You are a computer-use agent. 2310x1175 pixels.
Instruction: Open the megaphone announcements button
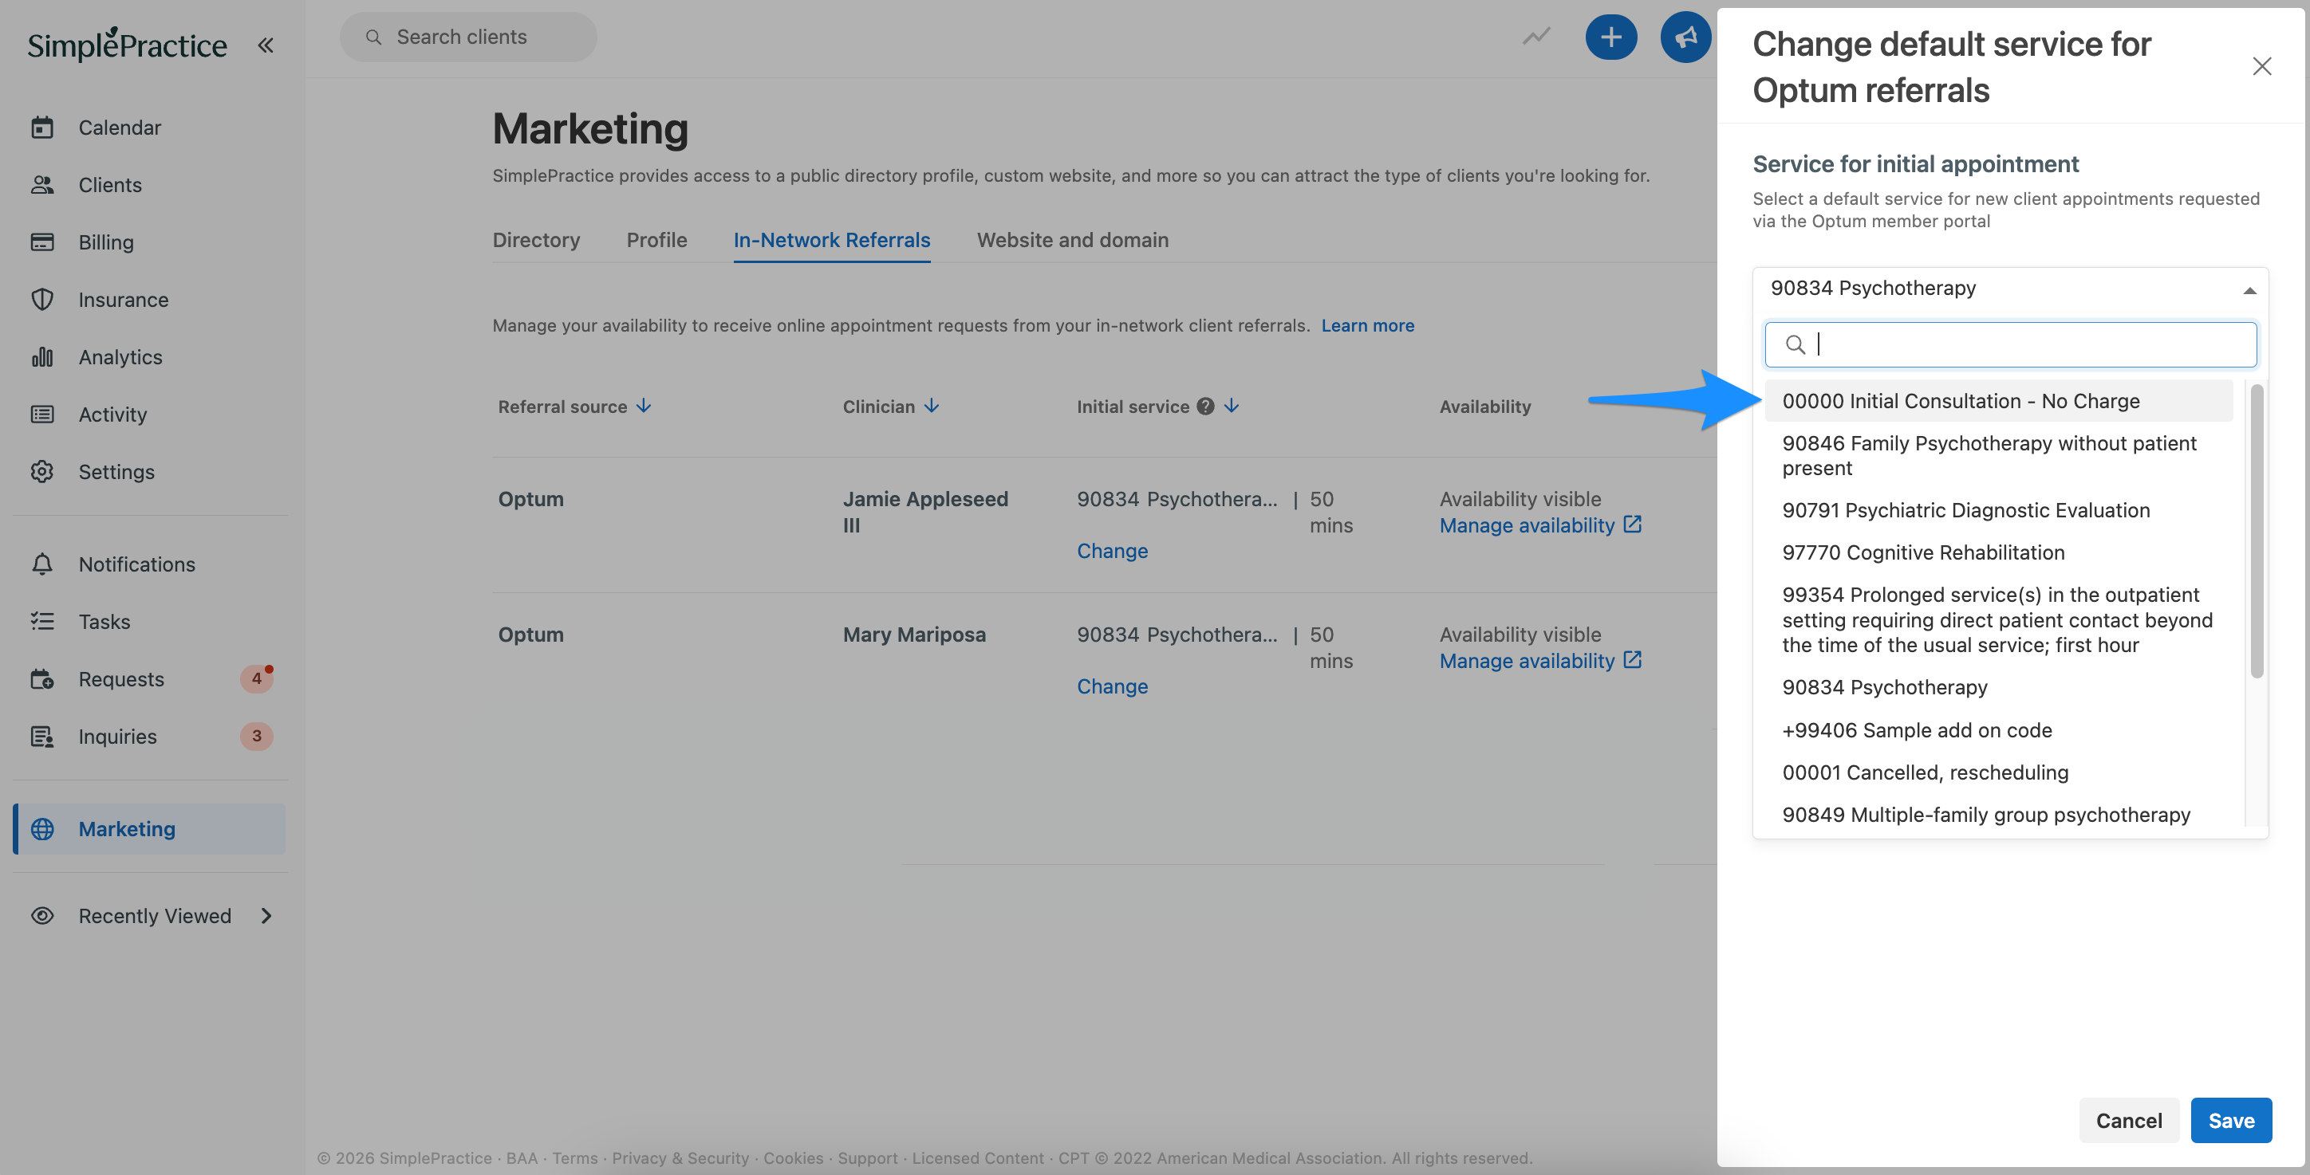tap(1685, 37)
